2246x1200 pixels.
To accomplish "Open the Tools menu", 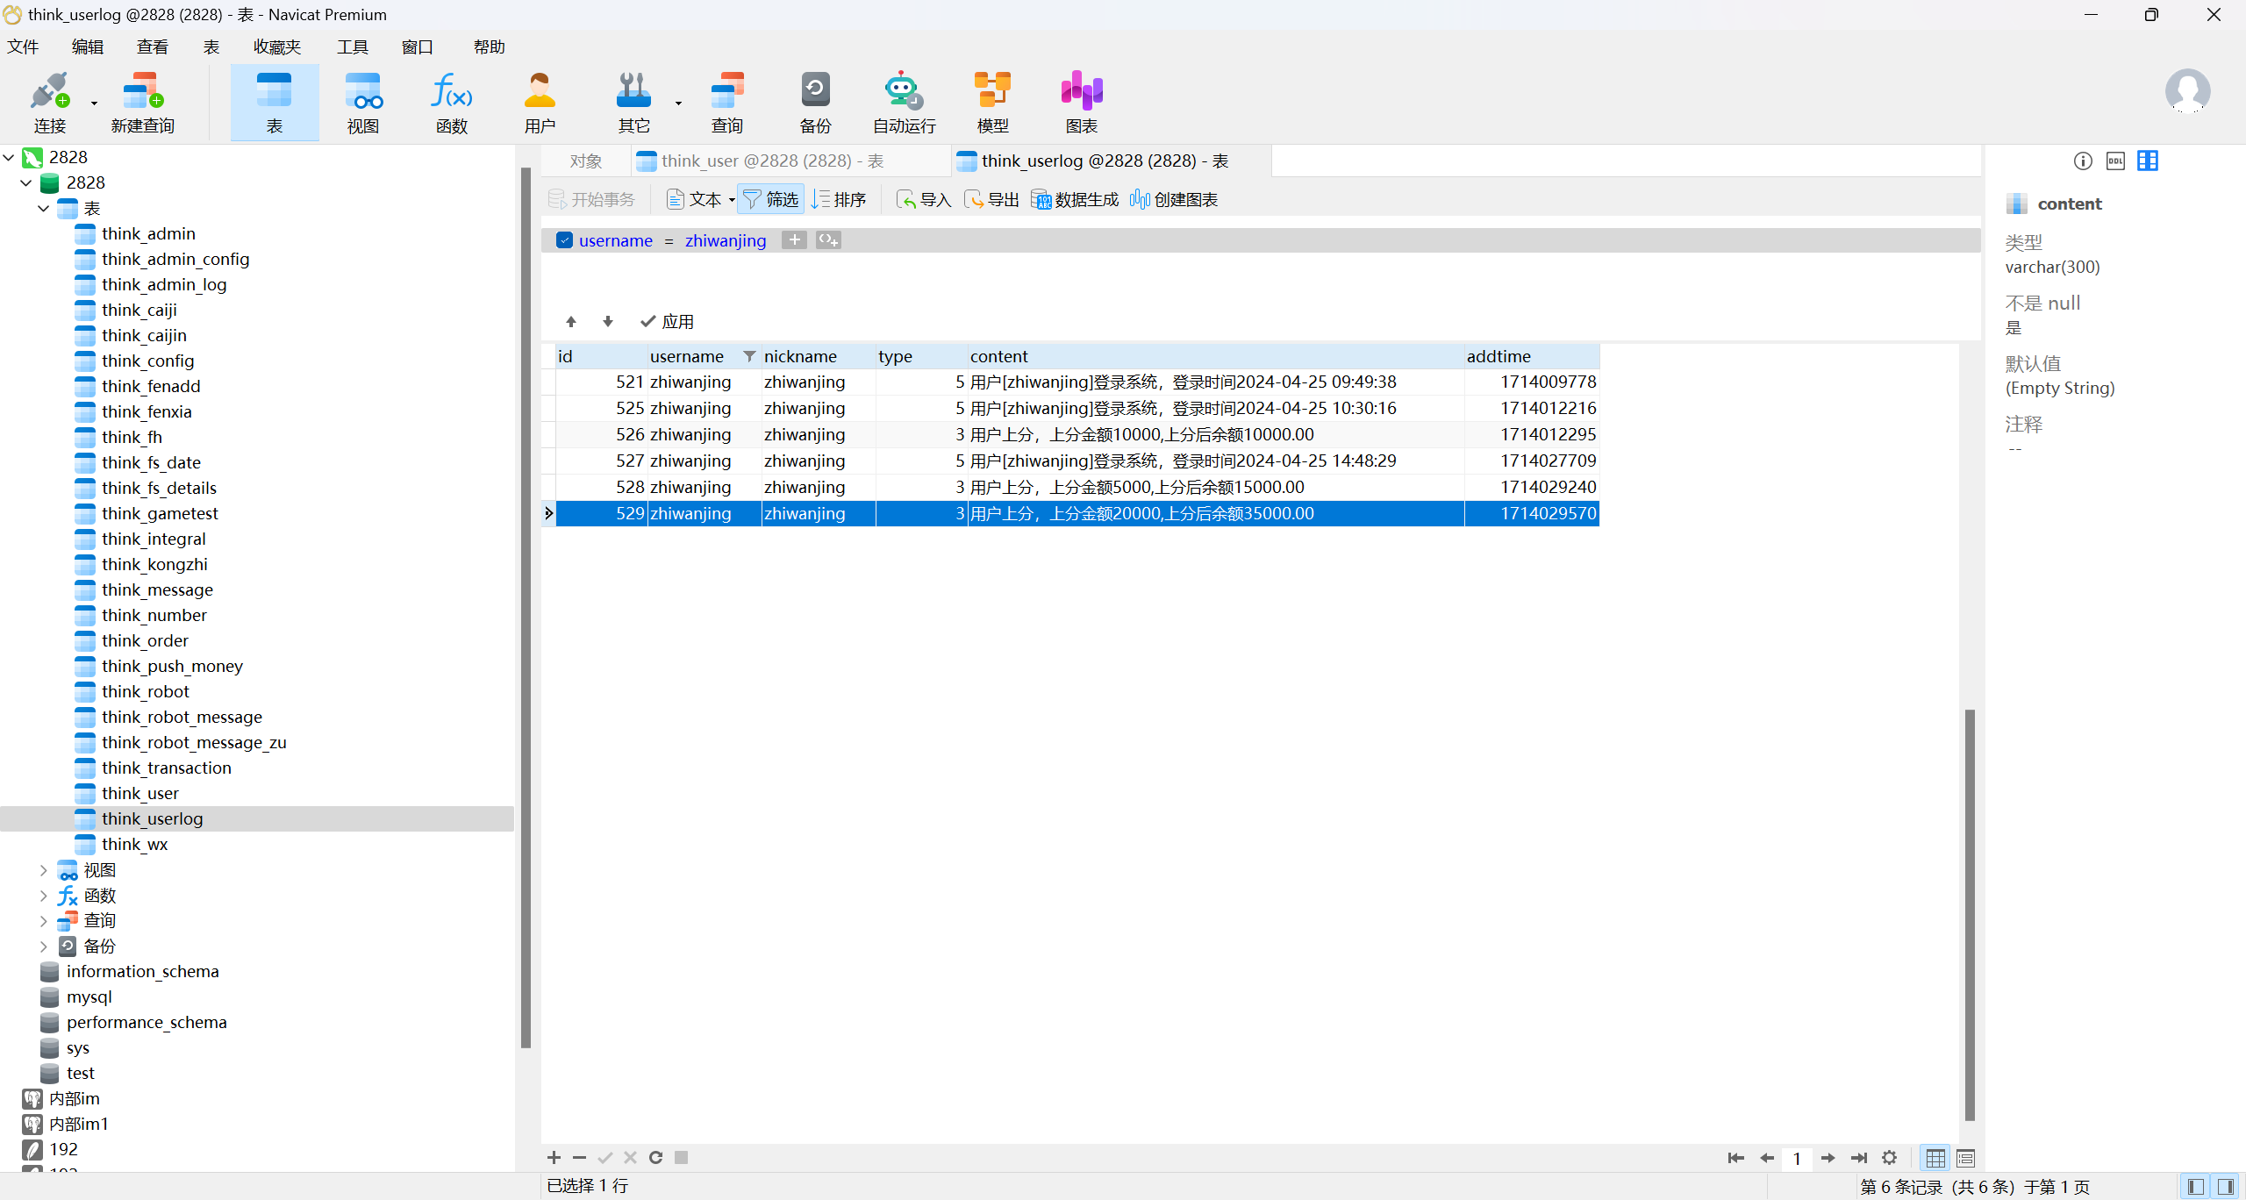I will [x=352, y=47].
